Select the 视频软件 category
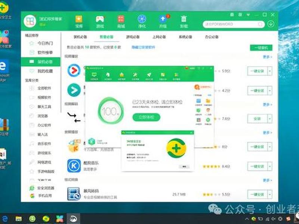Image resolution: width=299 pixels, height=224 pixels. click(x=40, y=97)
